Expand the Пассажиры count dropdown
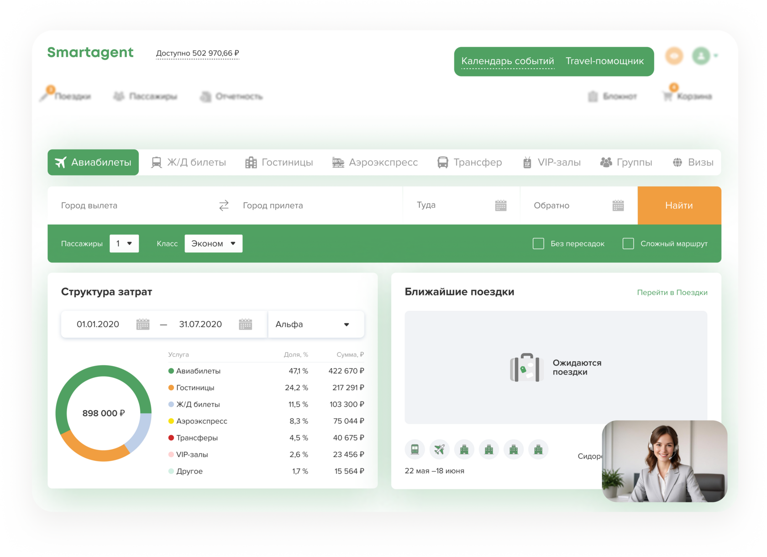The image size is (767, 557). [124, 243]
